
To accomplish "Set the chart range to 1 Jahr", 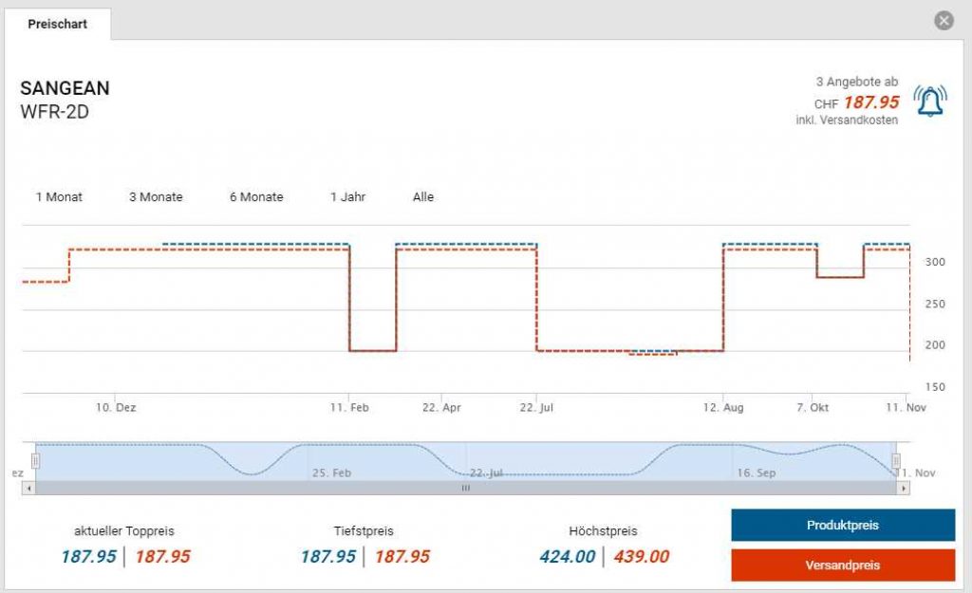I will (x=347, y=197).
